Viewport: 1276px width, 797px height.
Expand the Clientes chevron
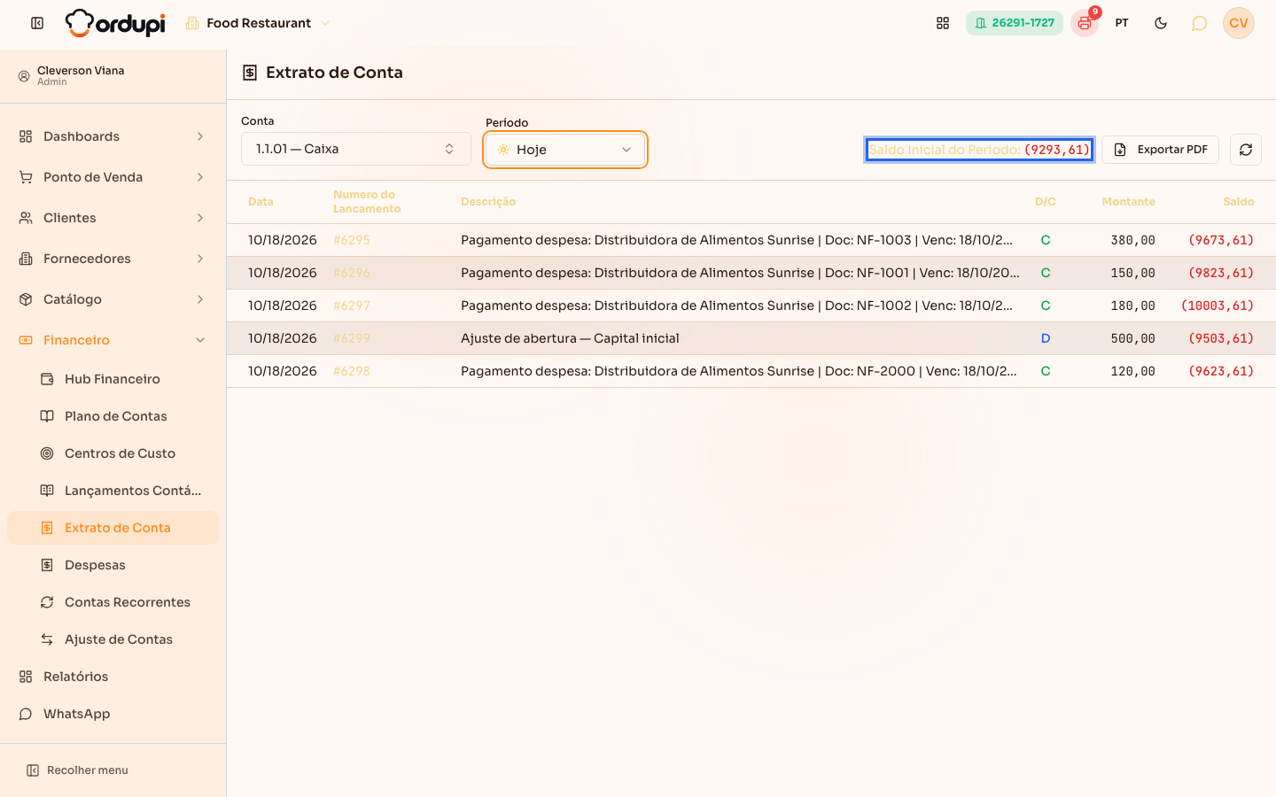click(200, 218)
